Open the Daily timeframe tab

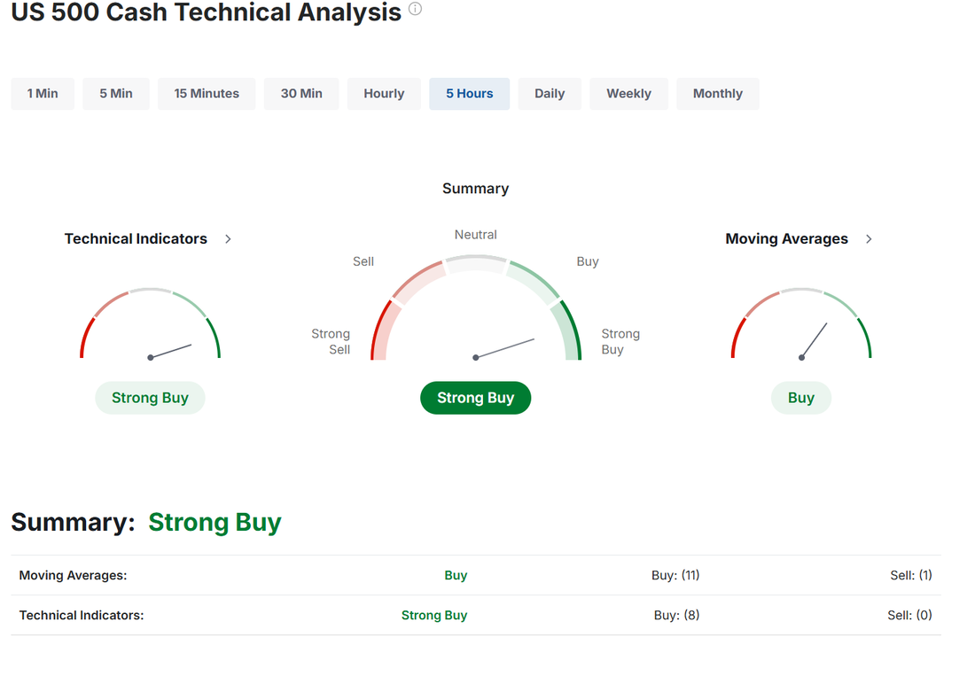coord(550,94)
